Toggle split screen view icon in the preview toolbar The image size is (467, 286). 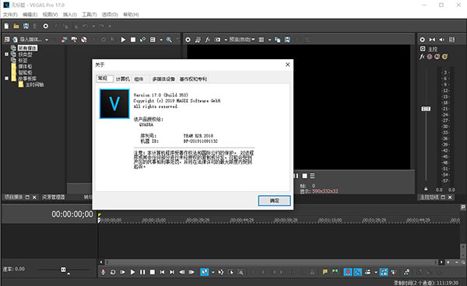(x=218, y=40)
